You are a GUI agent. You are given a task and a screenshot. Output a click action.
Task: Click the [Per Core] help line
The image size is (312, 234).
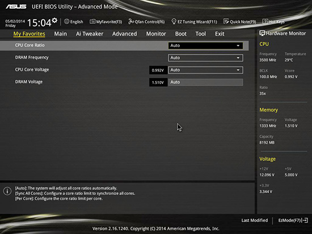coord(59,199)
